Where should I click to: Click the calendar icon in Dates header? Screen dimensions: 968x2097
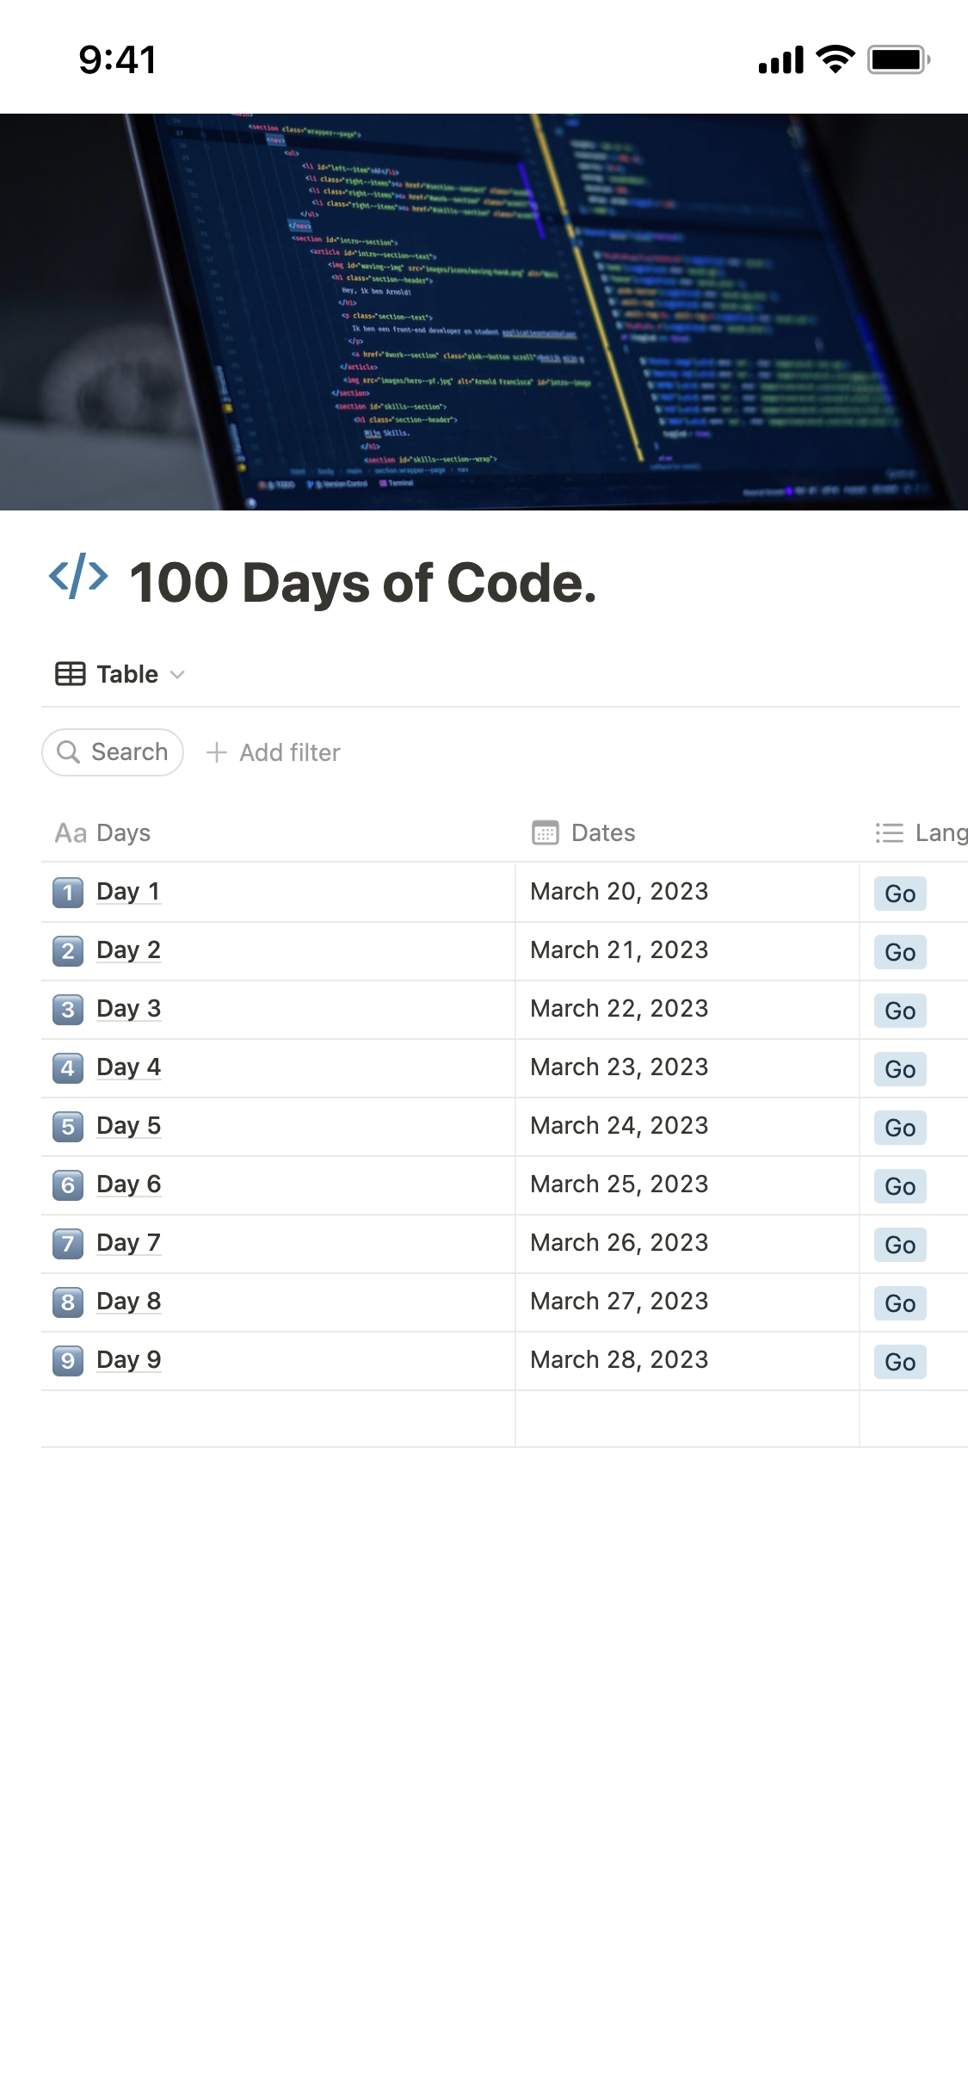(x=546, y=833)
